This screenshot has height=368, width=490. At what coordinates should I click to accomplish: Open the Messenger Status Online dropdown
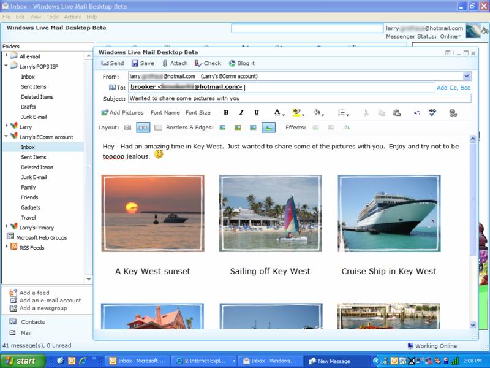coord(451,37)
